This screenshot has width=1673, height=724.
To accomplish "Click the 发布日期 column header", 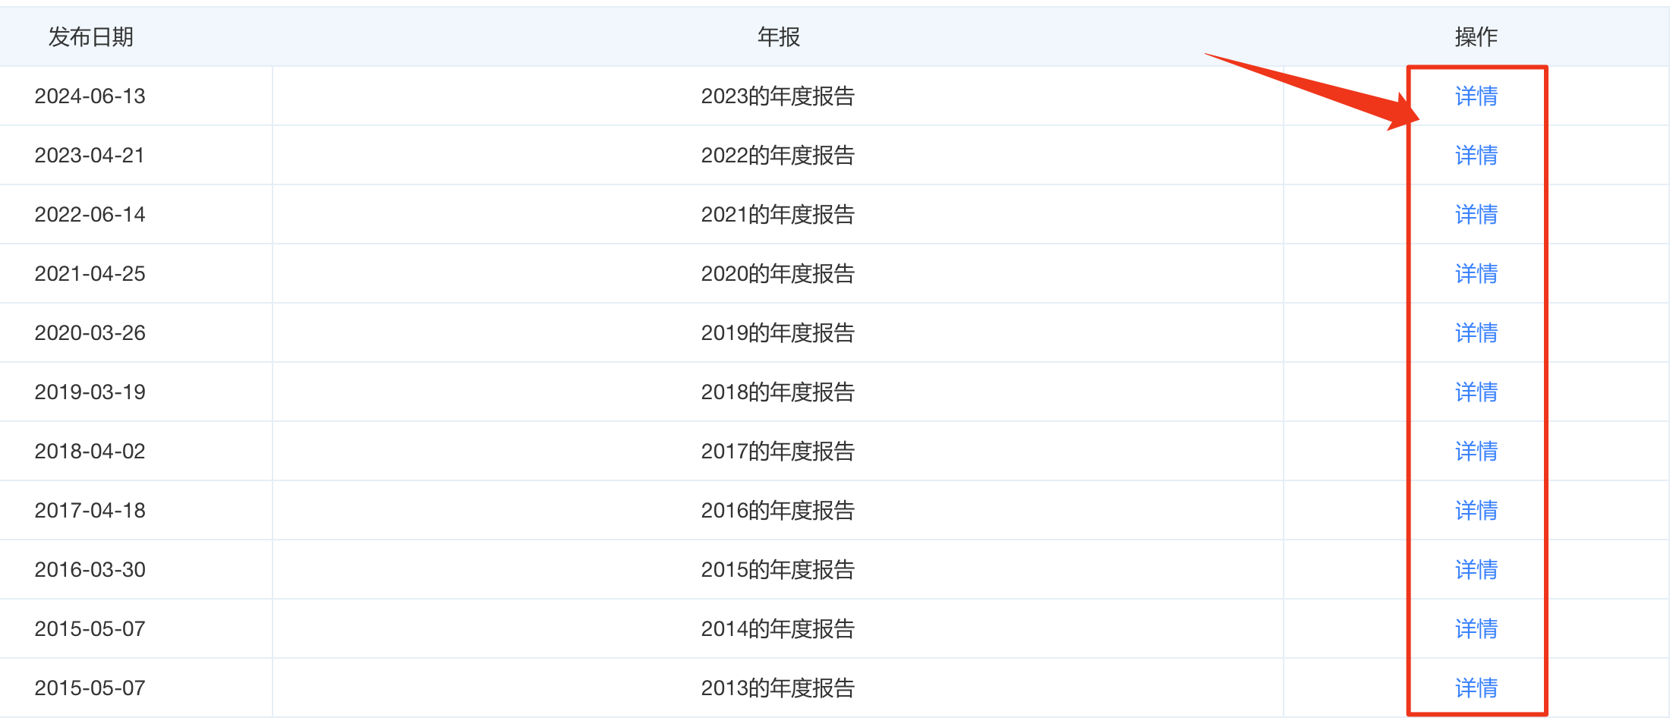I will point(91,36).
